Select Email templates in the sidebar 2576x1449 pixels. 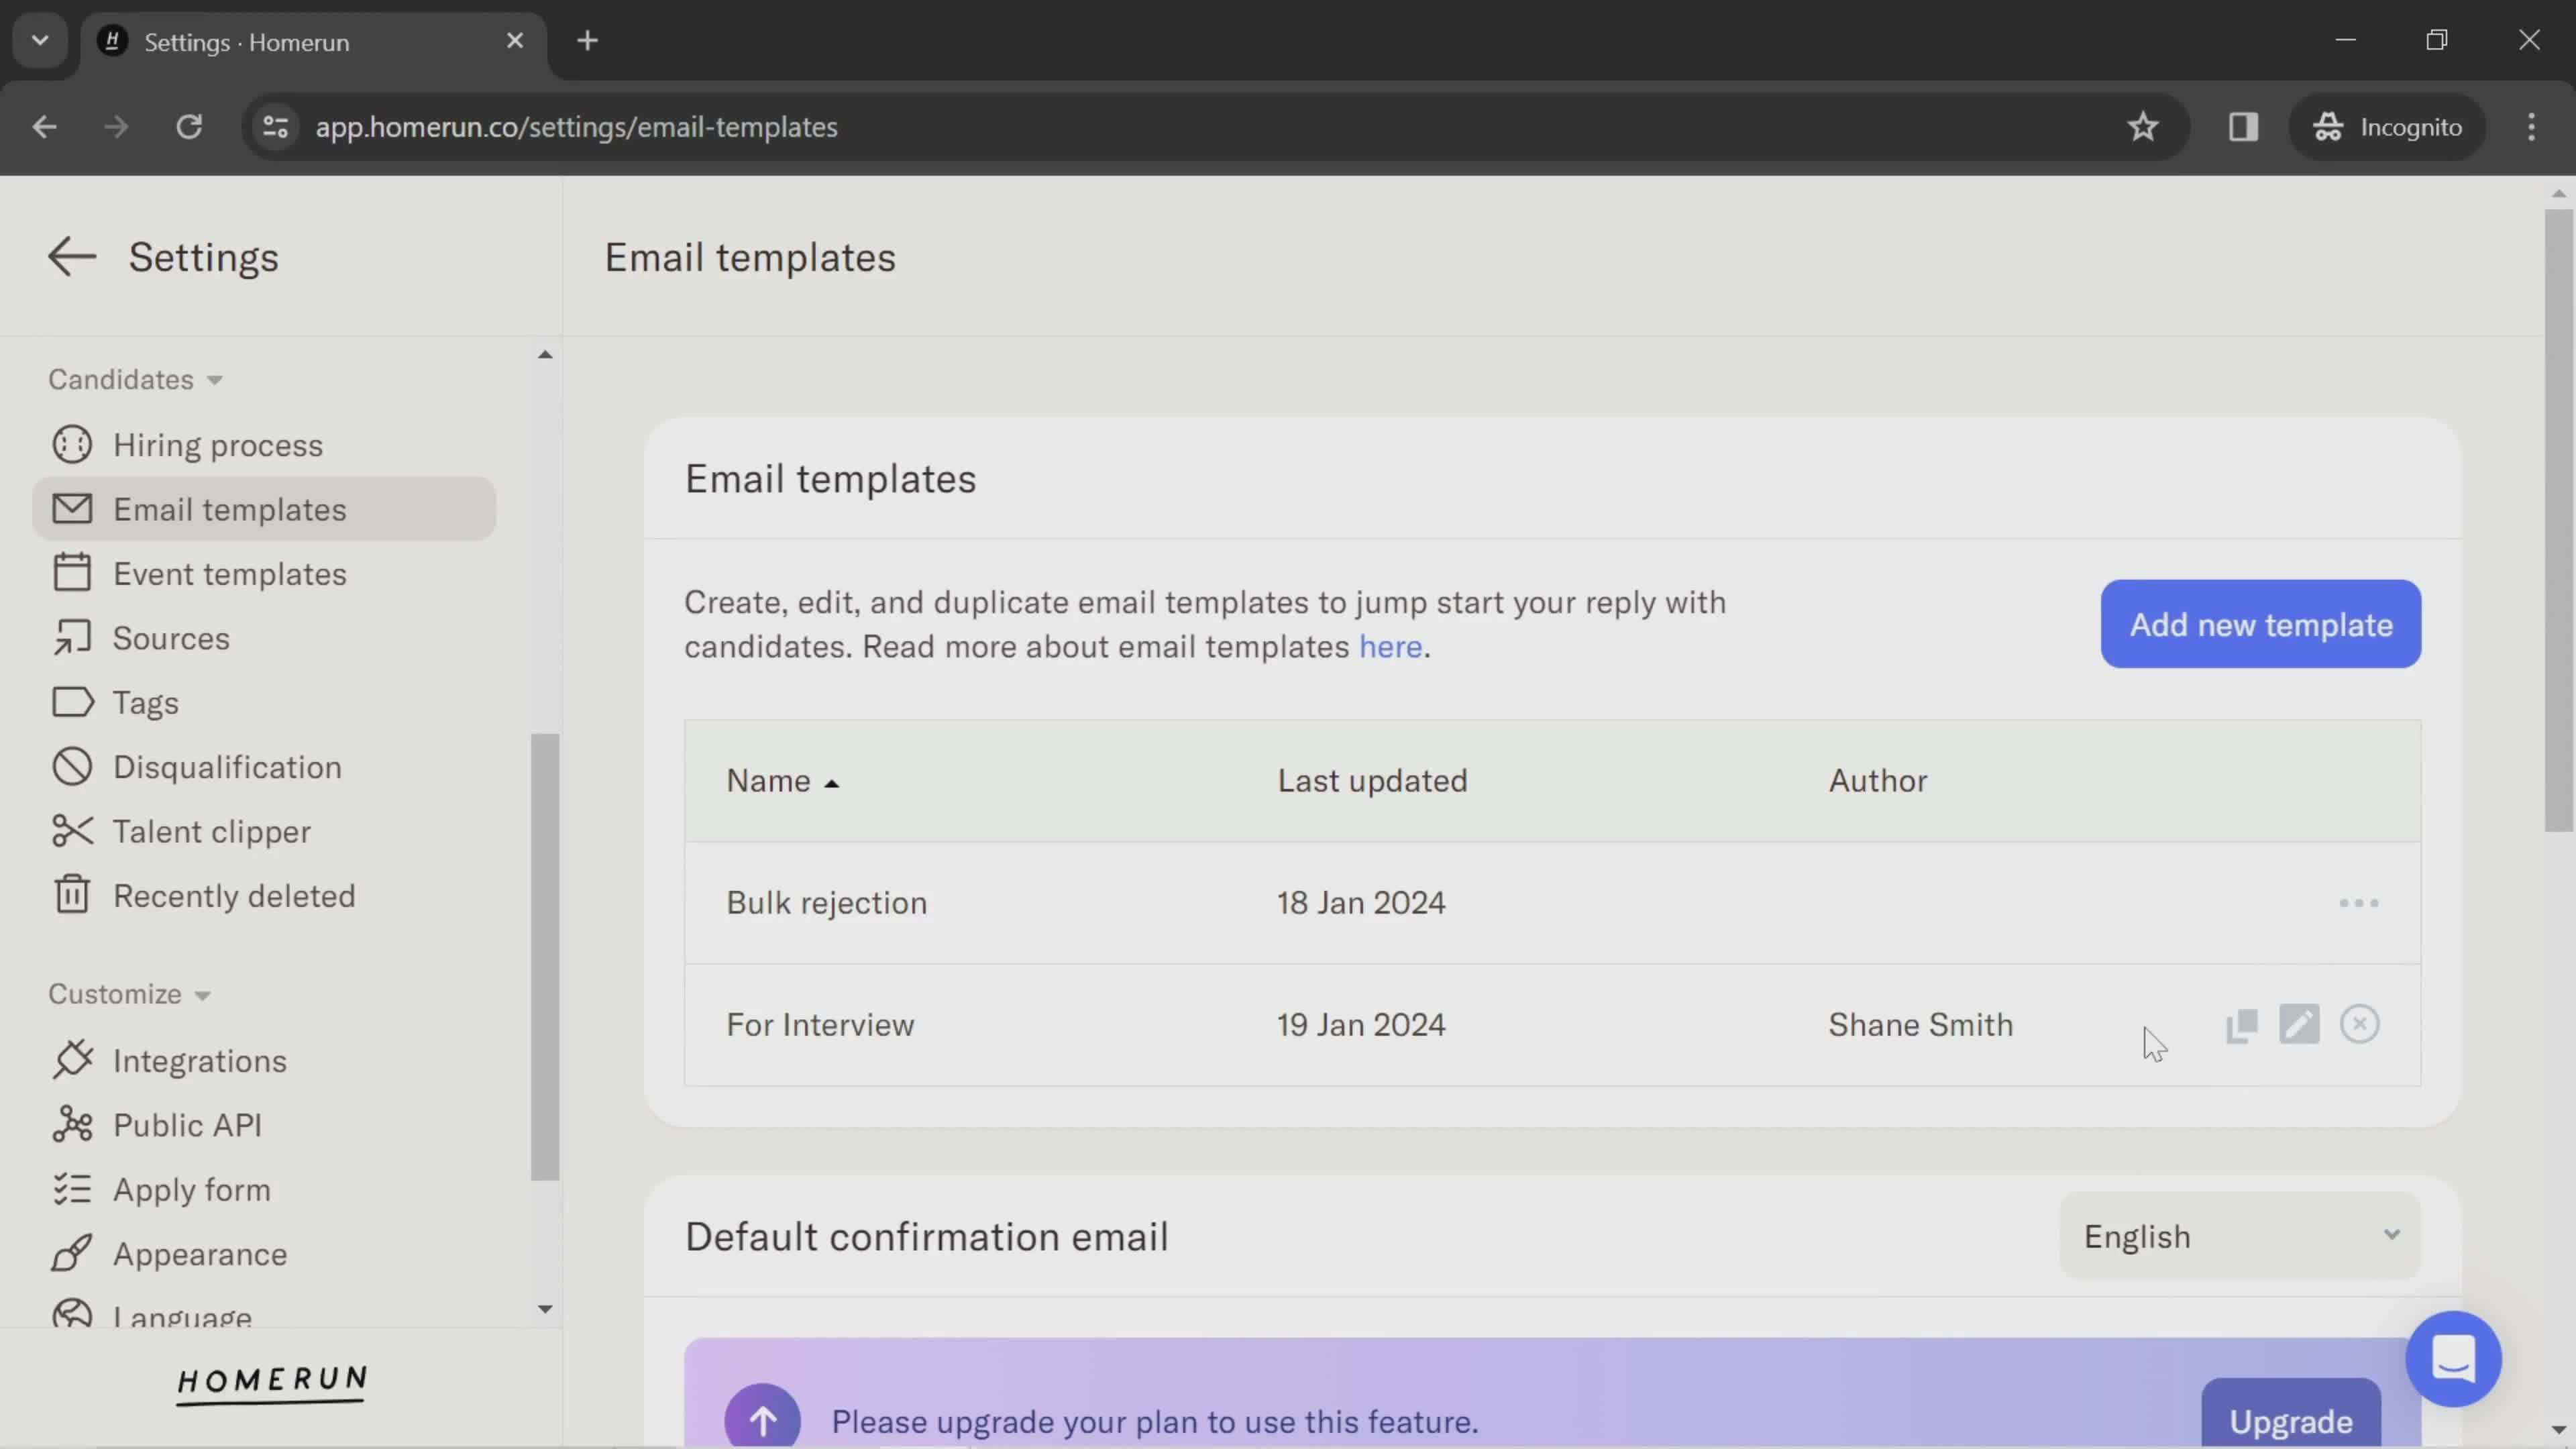click(x=264, y=509)
